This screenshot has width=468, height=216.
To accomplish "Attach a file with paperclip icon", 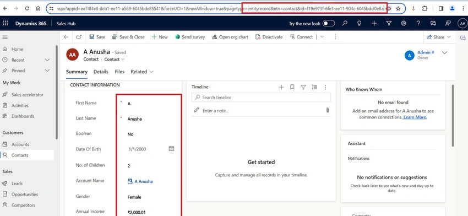I will pos(328,110).
